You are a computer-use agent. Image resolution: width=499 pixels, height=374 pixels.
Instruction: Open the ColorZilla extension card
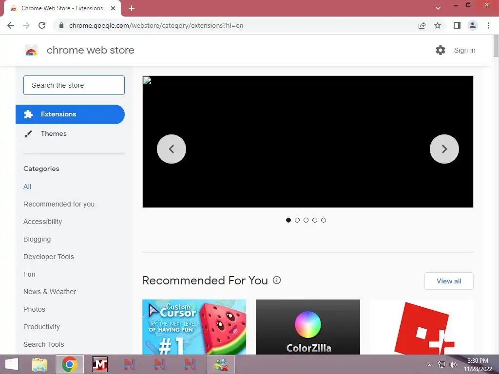(308, 327)
